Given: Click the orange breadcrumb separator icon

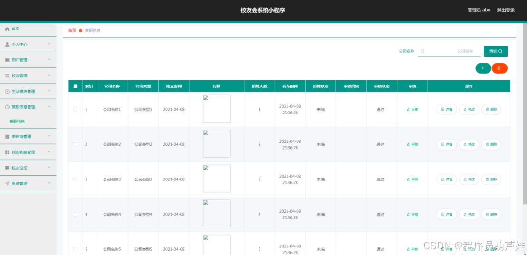Looking at the screenshot, I should [x=80, y=30].
